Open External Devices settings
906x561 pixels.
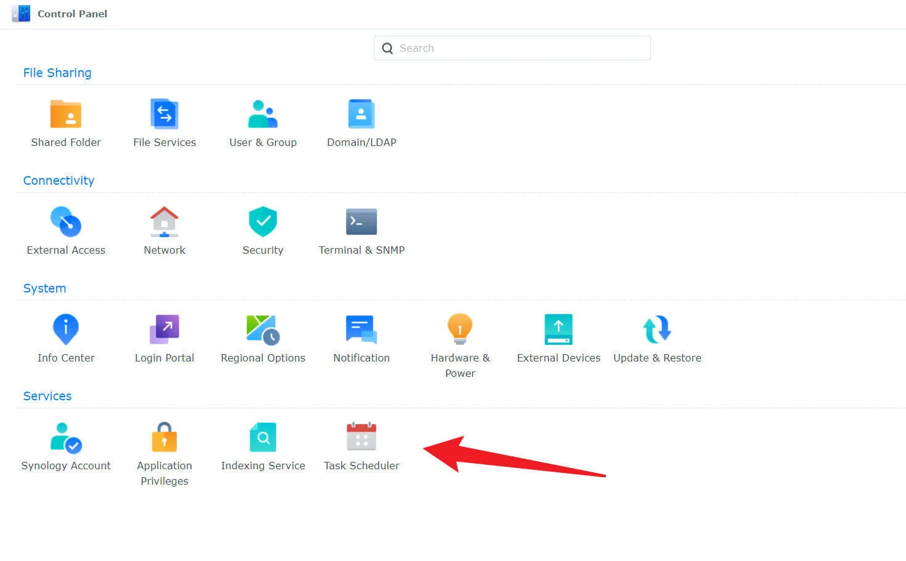[559, 330]
